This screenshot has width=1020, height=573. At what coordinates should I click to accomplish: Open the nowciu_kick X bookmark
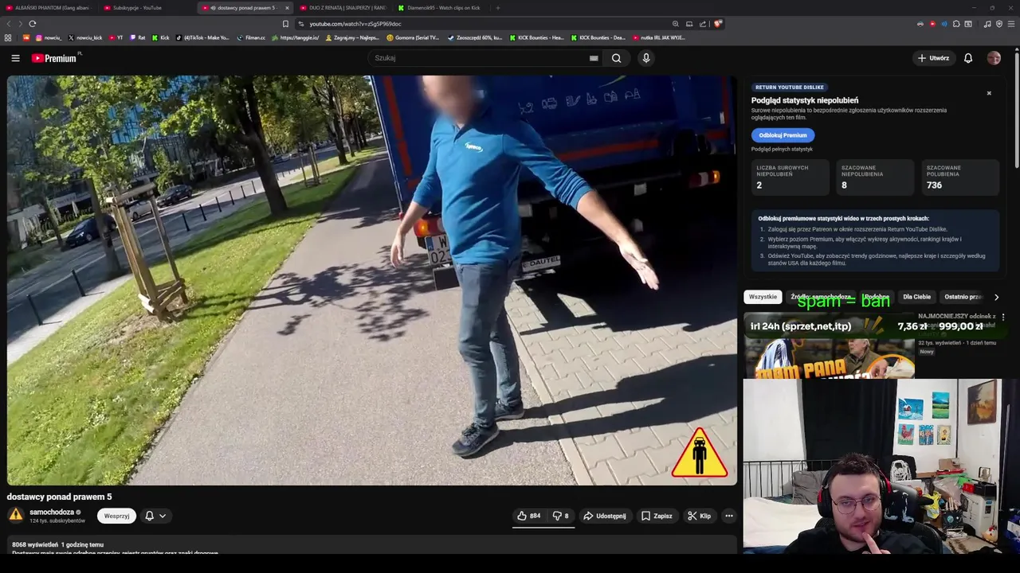pyautogui.click(x=85, y=37)
